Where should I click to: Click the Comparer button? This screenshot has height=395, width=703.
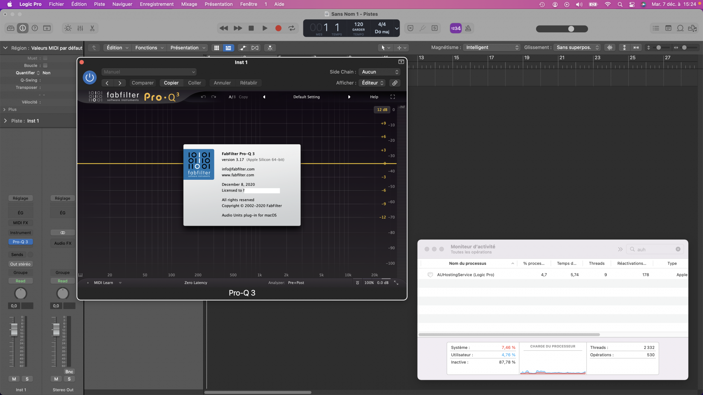(x=142, y=83)
